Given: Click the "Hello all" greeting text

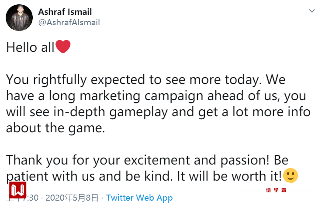Looking at the screenshot, I should tap(30, 47).
